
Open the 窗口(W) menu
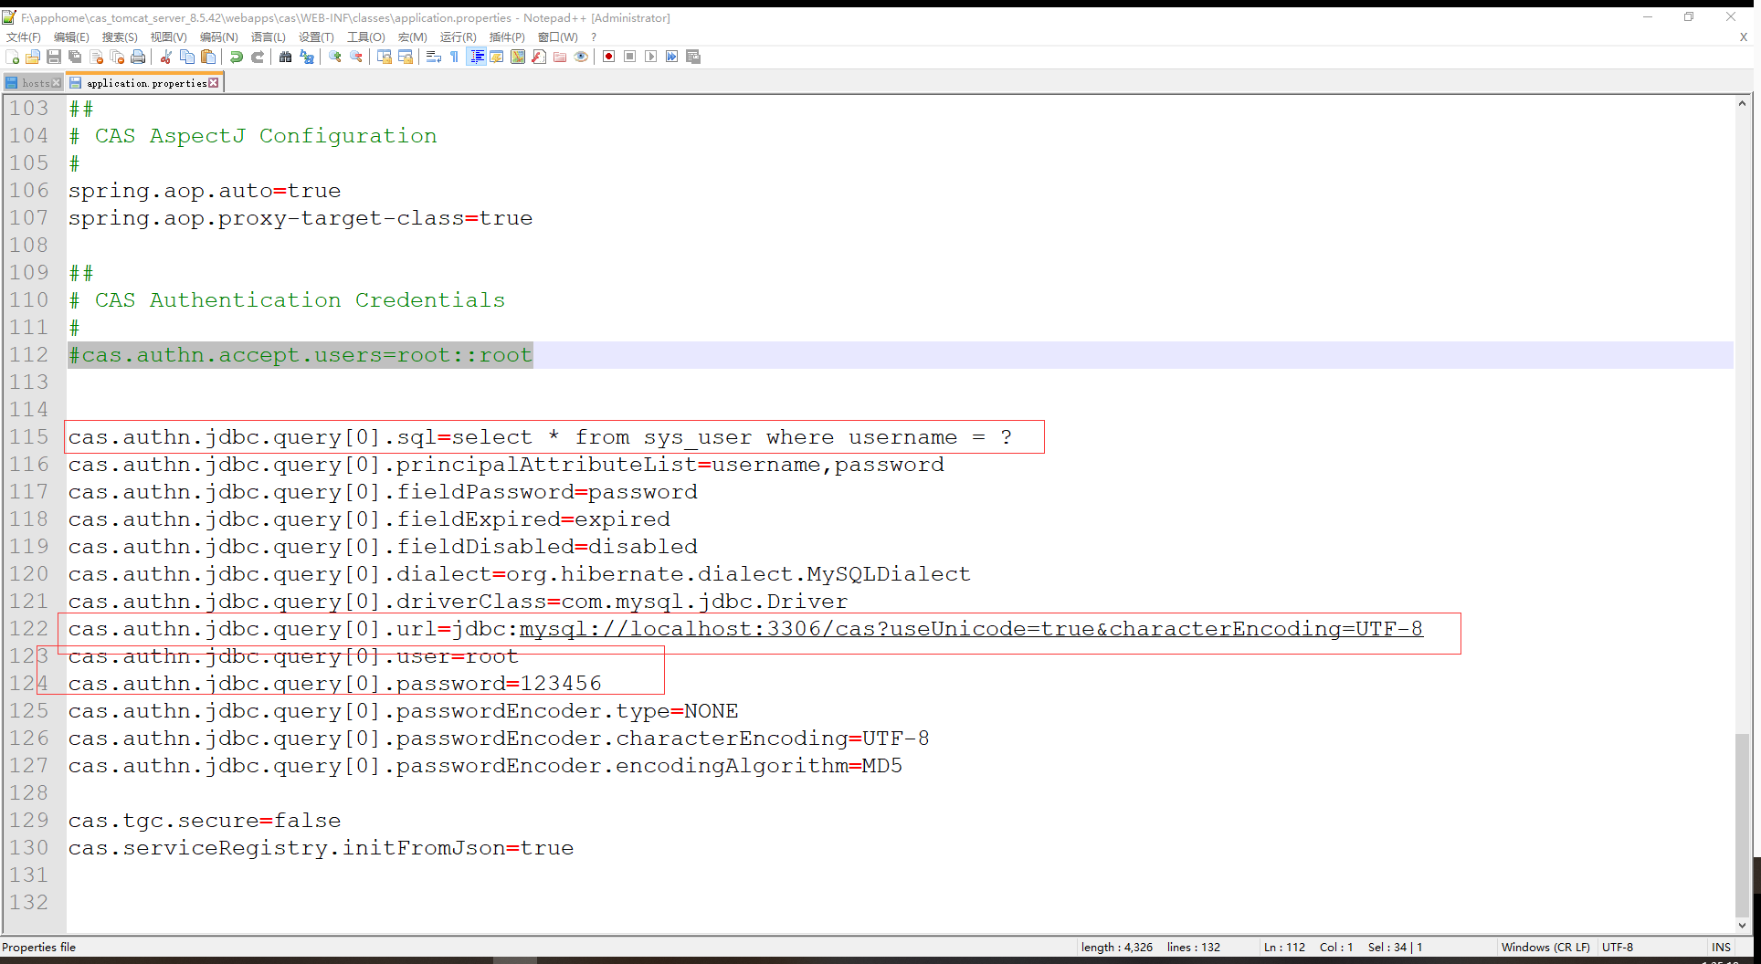click(557, 37)
